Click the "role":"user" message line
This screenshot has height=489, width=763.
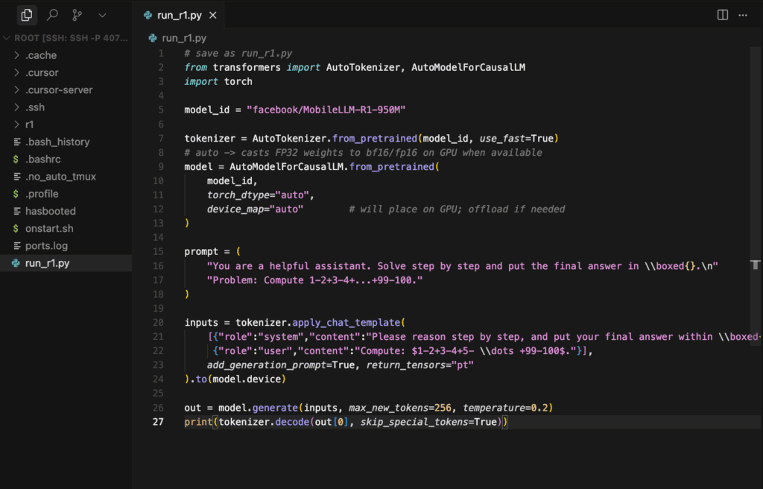point(402,350)
